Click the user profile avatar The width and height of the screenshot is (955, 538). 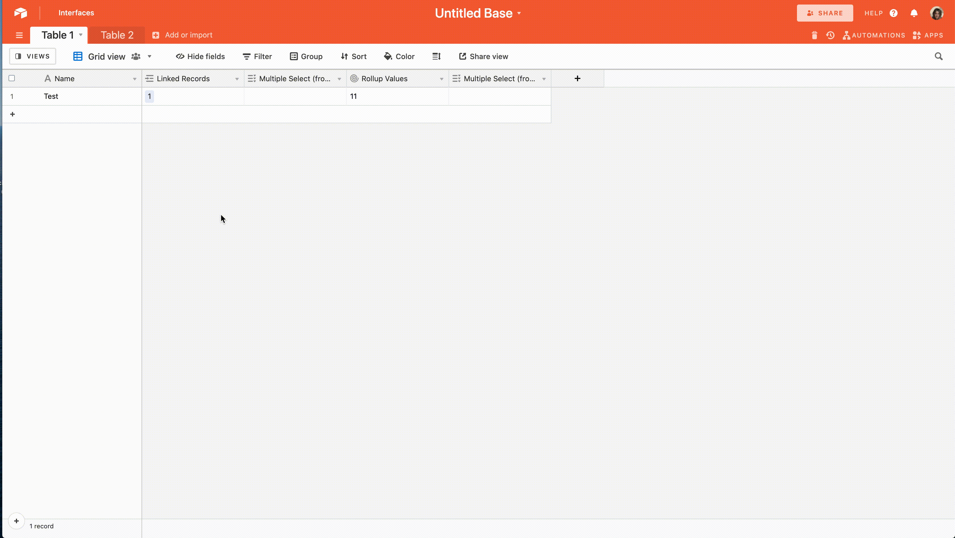[x=937, y=13]
